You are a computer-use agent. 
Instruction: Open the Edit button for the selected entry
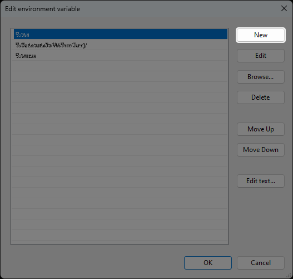tap(261, 56)
